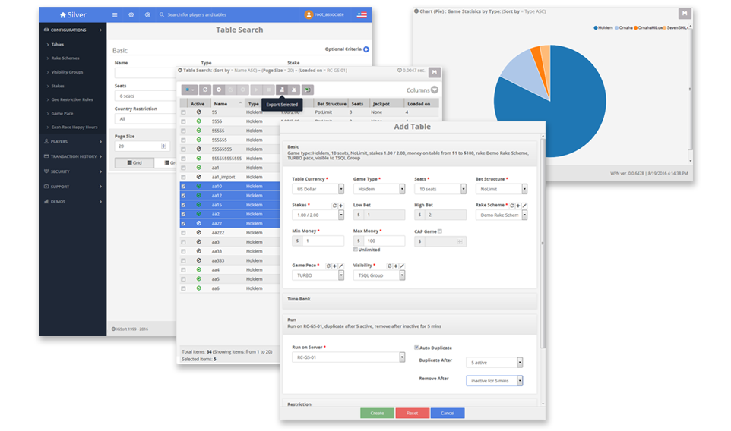731x431 pixels.
Task: Uncheck the checkbox for row aa10
Action: tap(183, 186)
